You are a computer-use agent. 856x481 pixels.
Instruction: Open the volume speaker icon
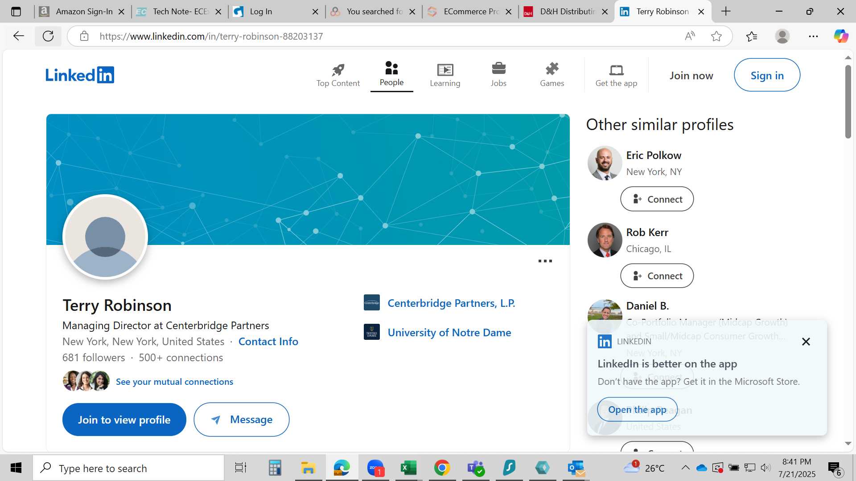pos(765,468)
